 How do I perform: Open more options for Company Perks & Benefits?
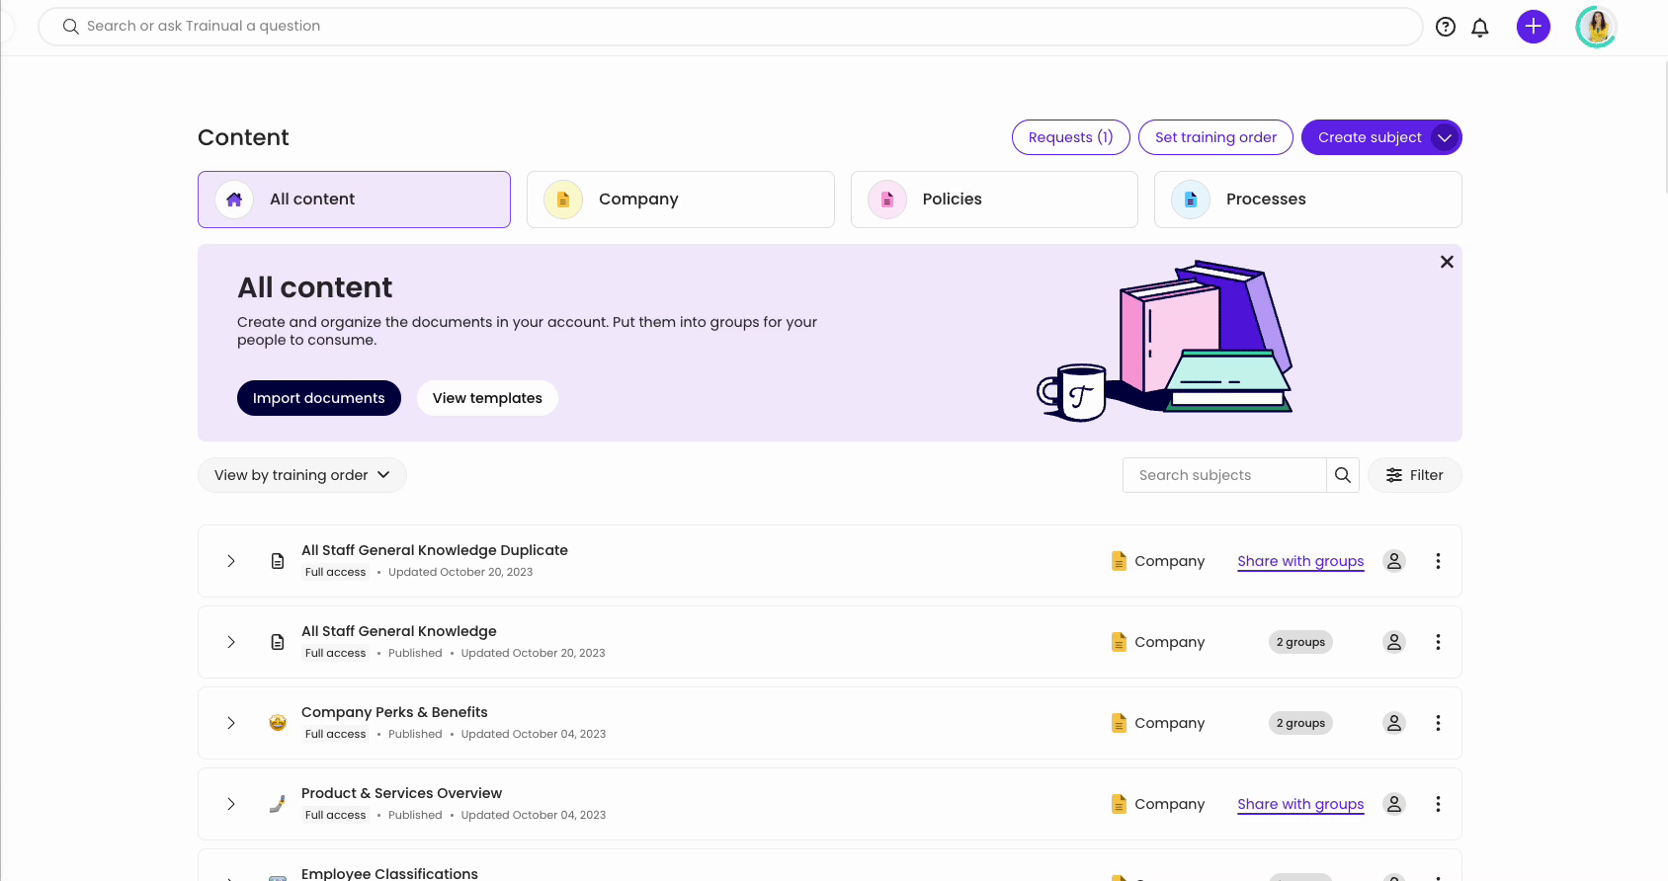point(1438,723)
